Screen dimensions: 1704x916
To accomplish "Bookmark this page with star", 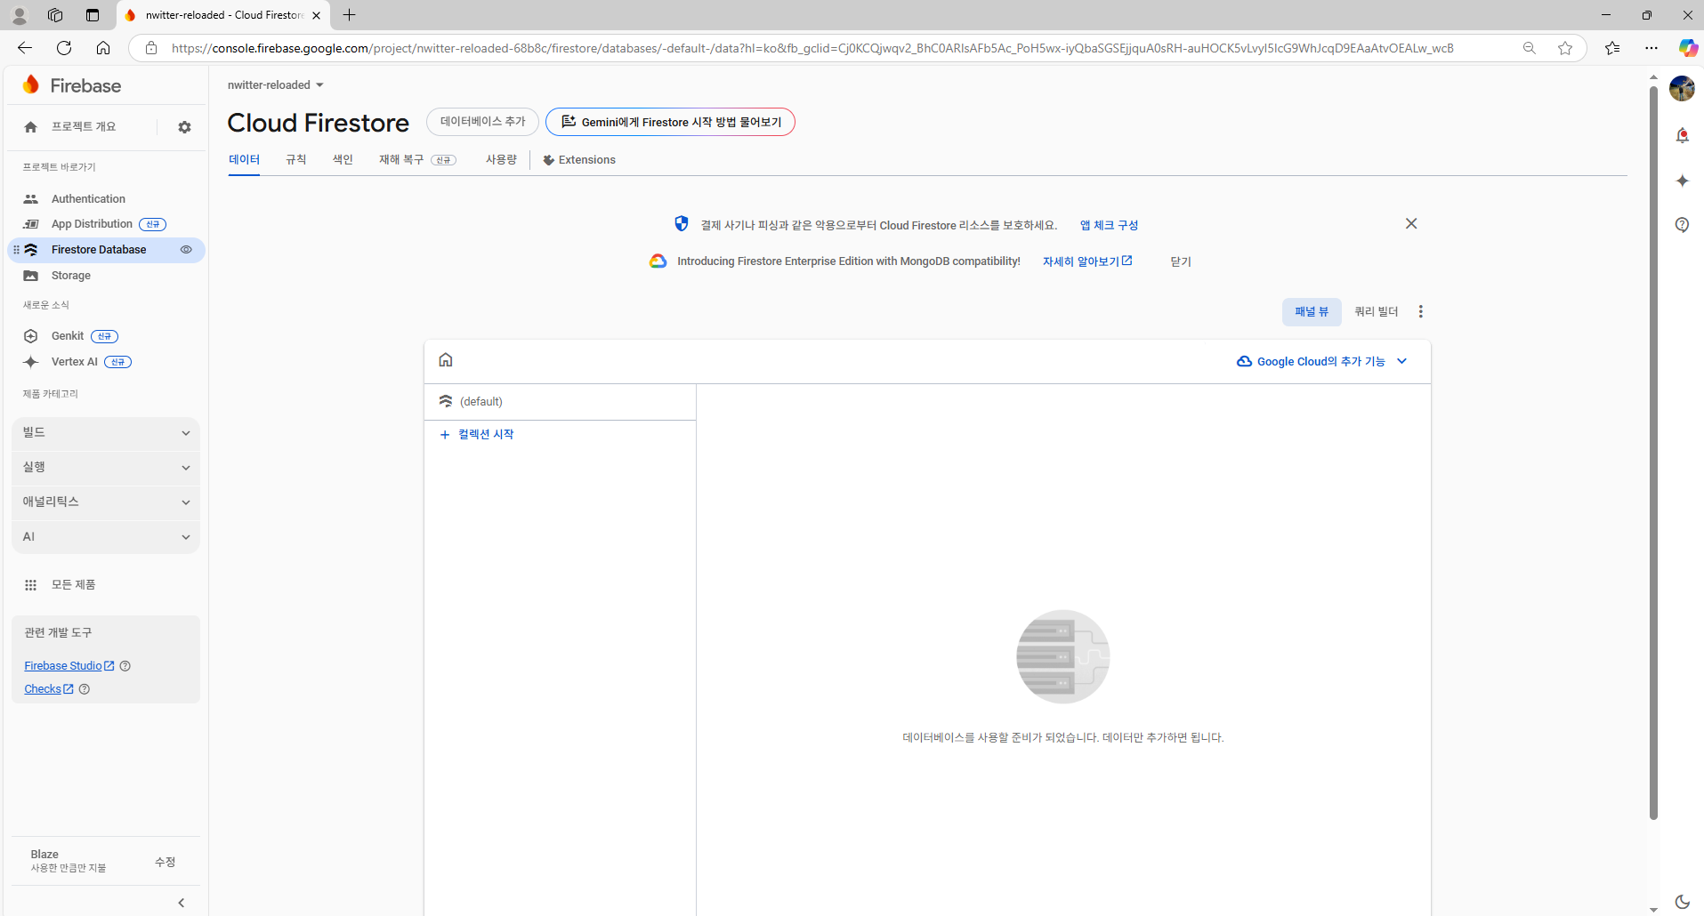I will [1565, 48].
